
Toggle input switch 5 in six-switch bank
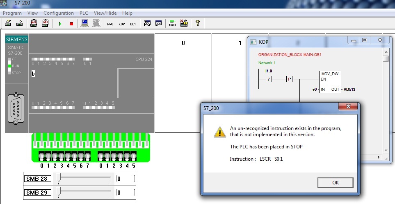(133, 157)
